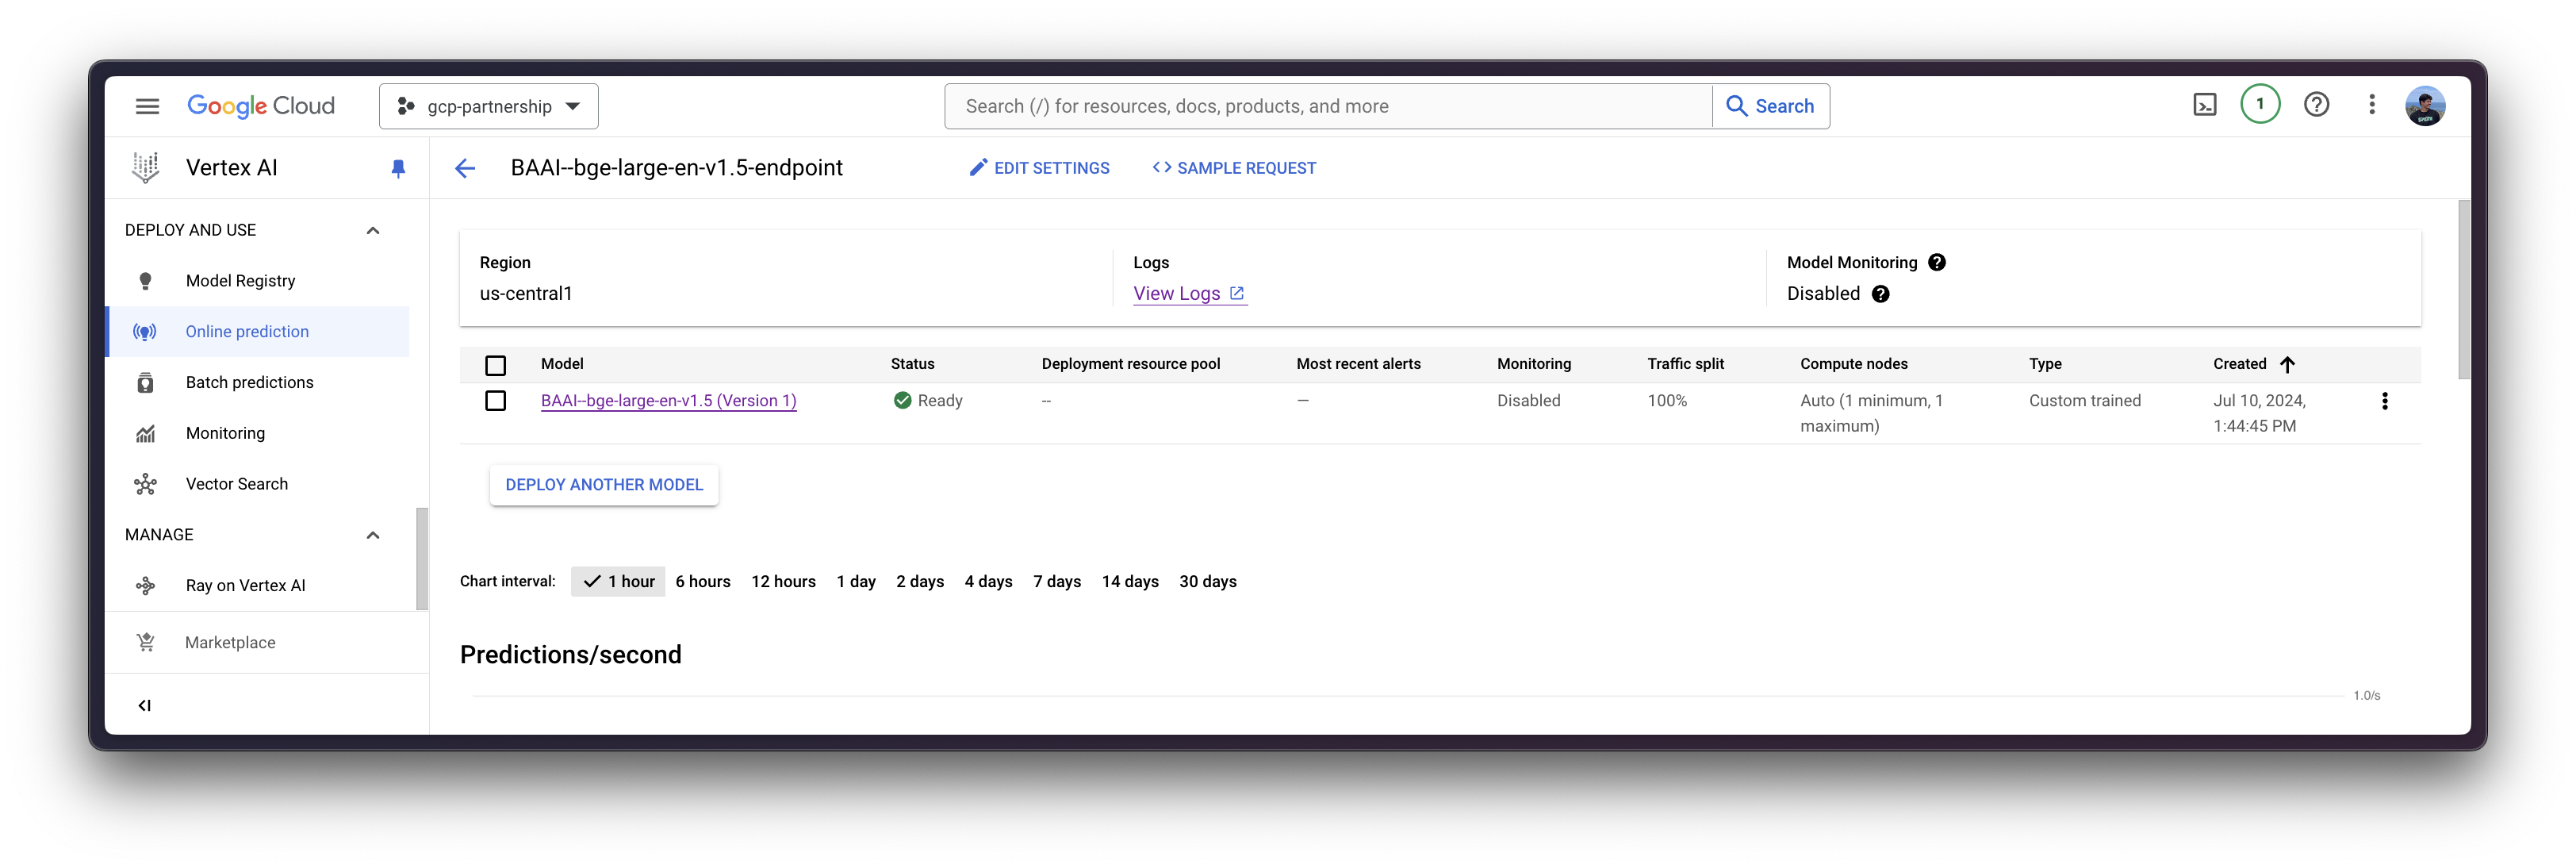The image size is (2576, 868).
Task: Toggle the top-level model list checkbox
Action: [x=496, y=363]
